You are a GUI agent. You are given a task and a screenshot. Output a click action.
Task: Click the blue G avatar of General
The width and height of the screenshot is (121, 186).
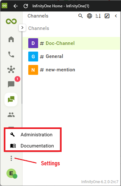(33, 56)
